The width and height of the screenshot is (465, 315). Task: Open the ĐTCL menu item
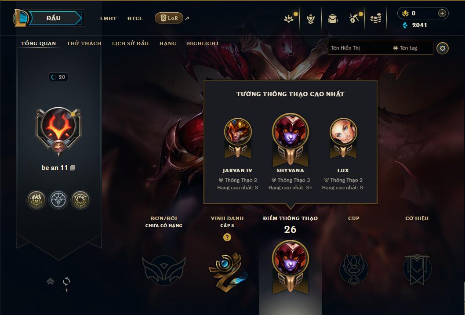[x=135, y=18]
